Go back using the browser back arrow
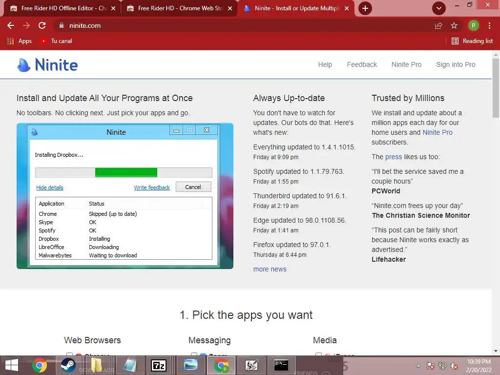 pyautogui.click(x=11, y=25)
